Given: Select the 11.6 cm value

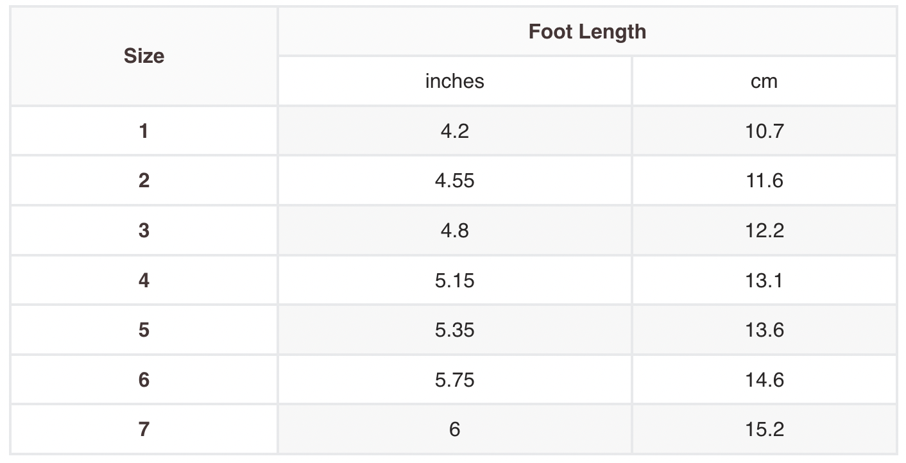Looking at the screenshot, I should tap(764, 180).
